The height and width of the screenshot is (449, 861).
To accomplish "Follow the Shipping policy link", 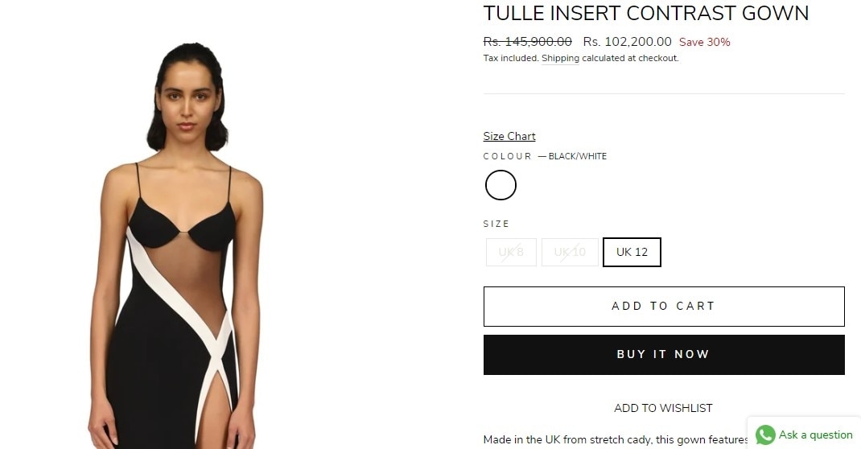I will pos(560,58).
